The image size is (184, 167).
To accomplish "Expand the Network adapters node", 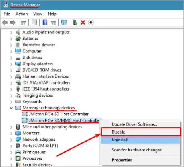I will [x=11, y=140].
